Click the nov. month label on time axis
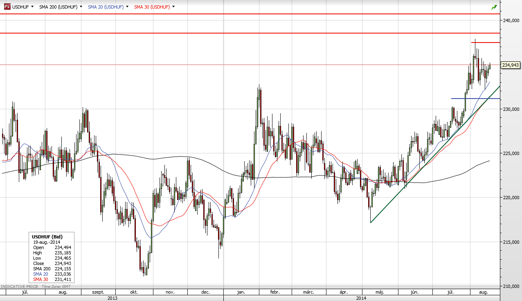 pyautogui.click(x=170, y=292)
